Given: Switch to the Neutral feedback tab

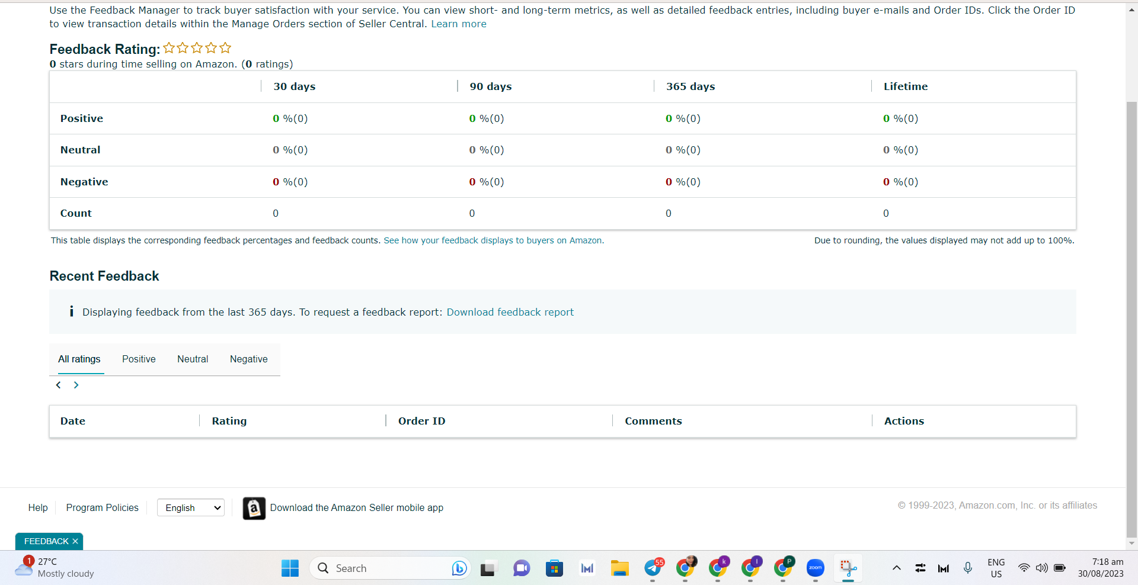Looking at the screenshot, I should click(193, 359).
